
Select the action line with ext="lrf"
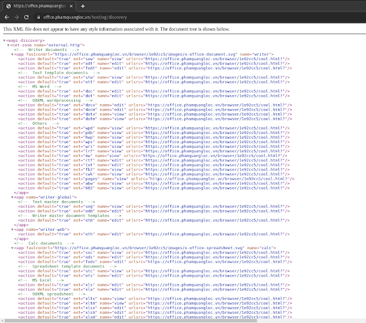[154, 151]
